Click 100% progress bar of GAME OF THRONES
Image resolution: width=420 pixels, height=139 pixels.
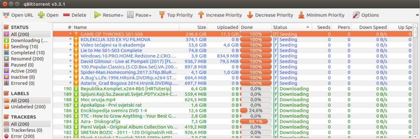pyautogui.click(x=255, y=34)
